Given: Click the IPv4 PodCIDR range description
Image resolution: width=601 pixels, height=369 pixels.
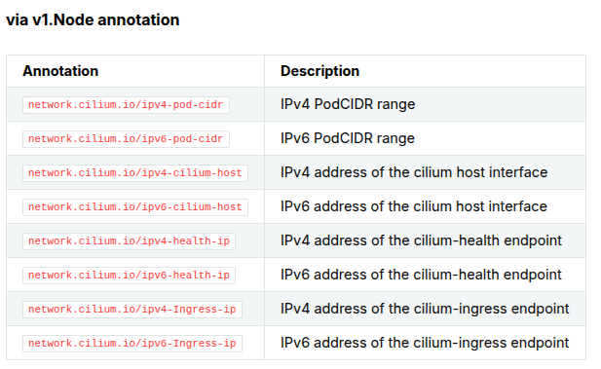Looking at the screenshot, I should 348,104.
